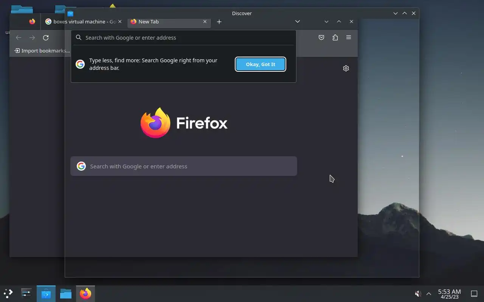Open the Firefox hamburger application menu
484x302 pixels.
coord(349,37)
